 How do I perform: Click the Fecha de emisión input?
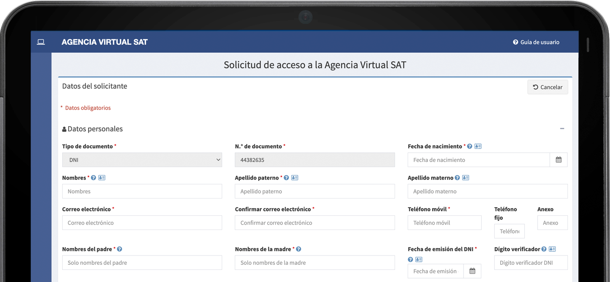coord(436,271)
